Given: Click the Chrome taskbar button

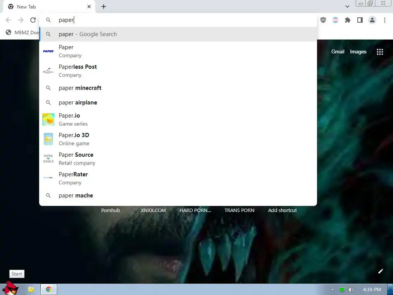Looking at the screenshot, I should (49, 290).
